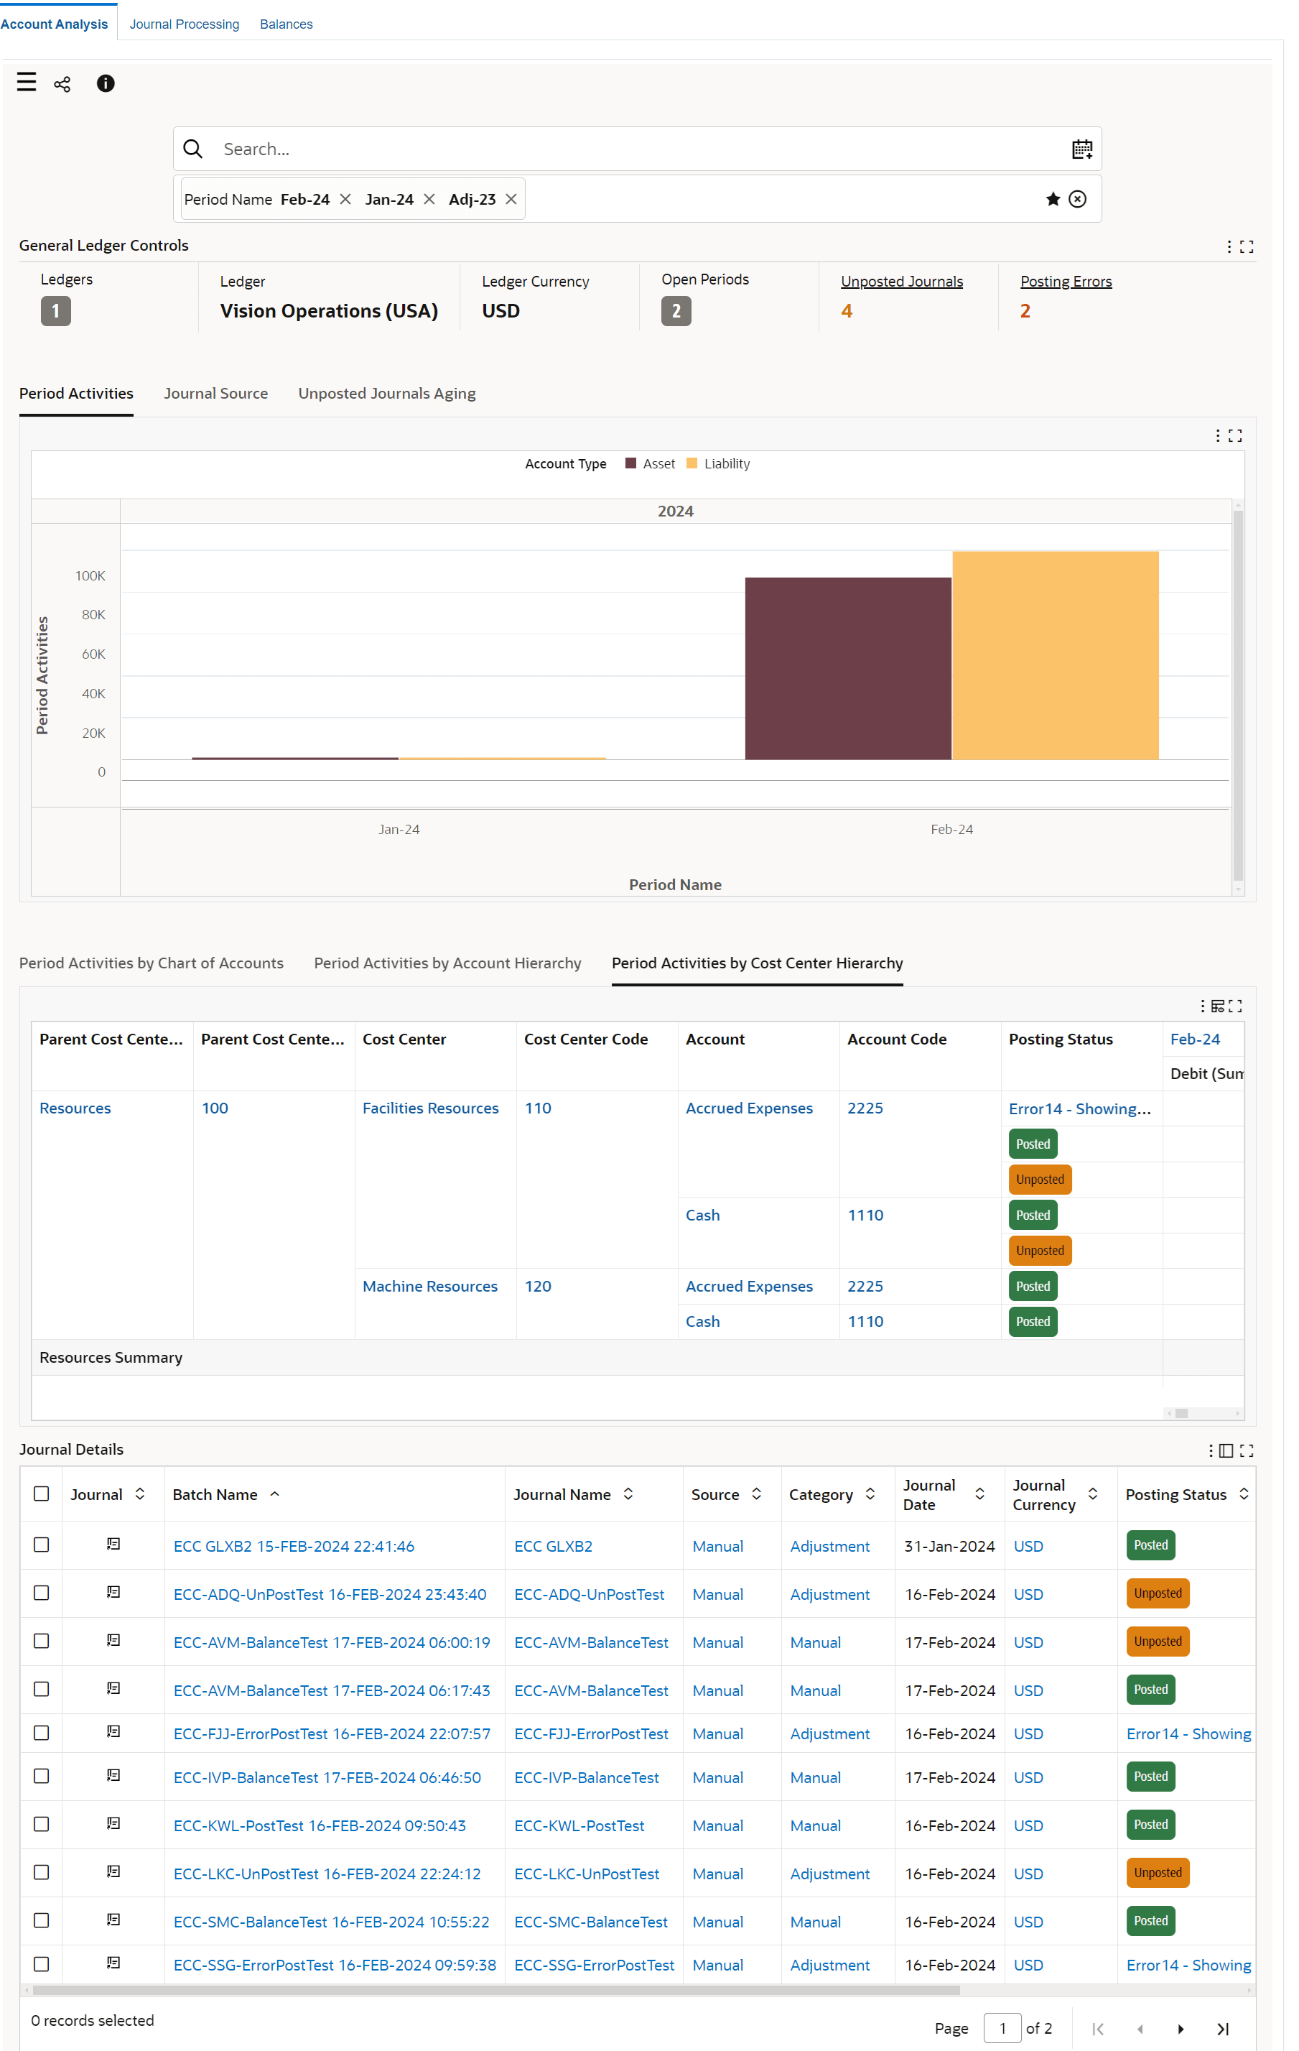Screen dimensions: 1299x2051
Task: Open the calendar date picker in search bar
Action: 1081,150
